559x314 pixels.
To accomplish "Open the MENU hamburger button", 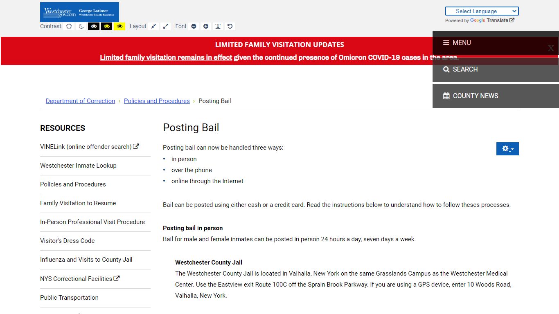I will 496,43.
